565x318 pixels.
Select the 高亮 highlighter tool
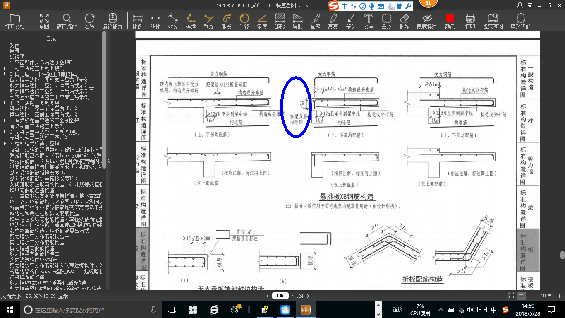[333, 21]
